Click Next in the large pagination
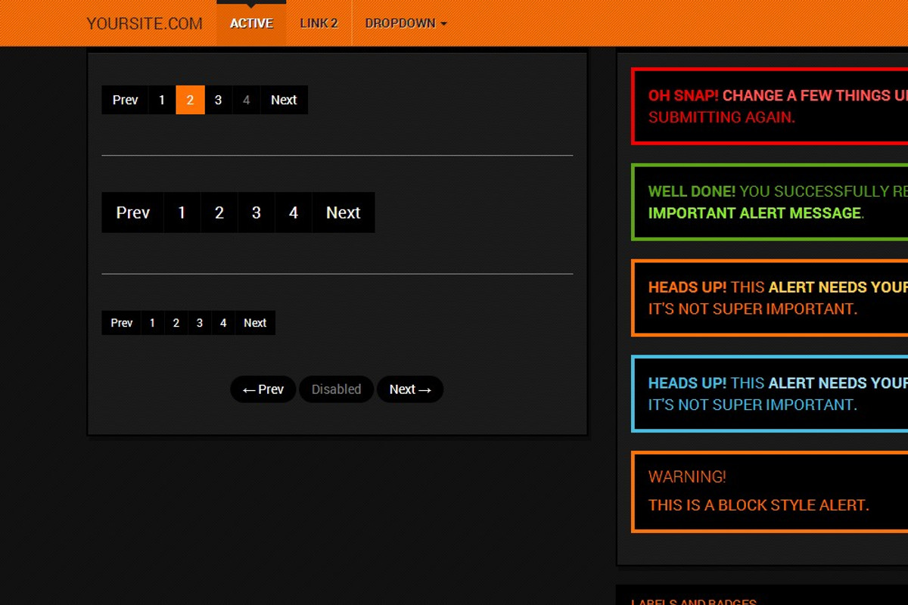The height and width of the screenshot is (605, 908). (344, 213)
